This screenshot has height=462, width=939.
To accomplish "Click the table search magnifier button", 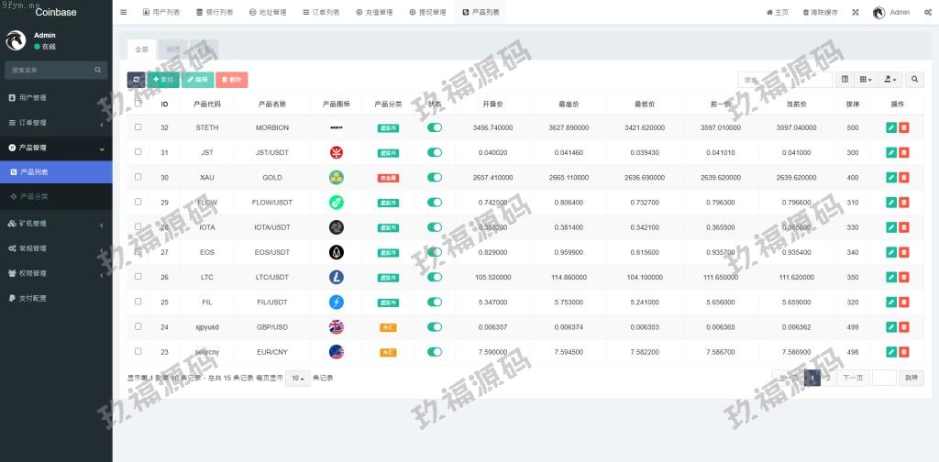I will (914, 80).
